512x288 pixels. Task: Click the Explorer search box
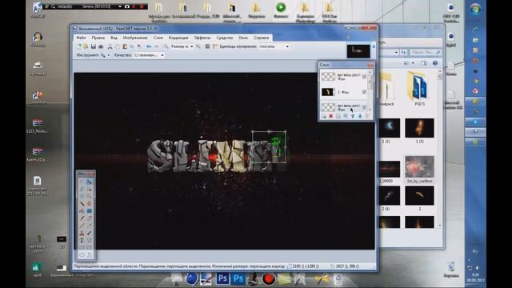tap(425, 52)
